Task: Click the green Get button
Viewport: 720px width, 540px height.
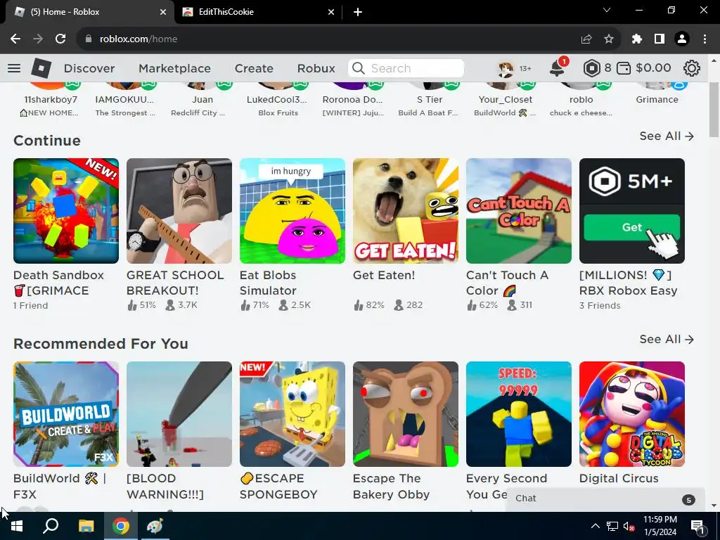Action: coord(631,227)
